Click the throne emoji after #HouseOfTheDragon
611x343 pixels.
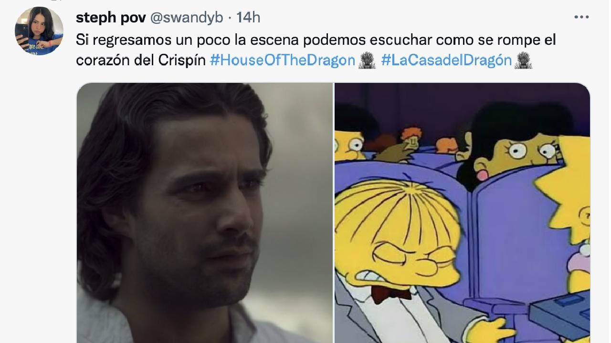(367, 61)
